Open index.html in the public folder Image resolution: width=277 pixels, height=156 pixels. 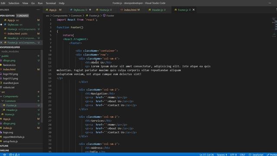tap(9, 69)
